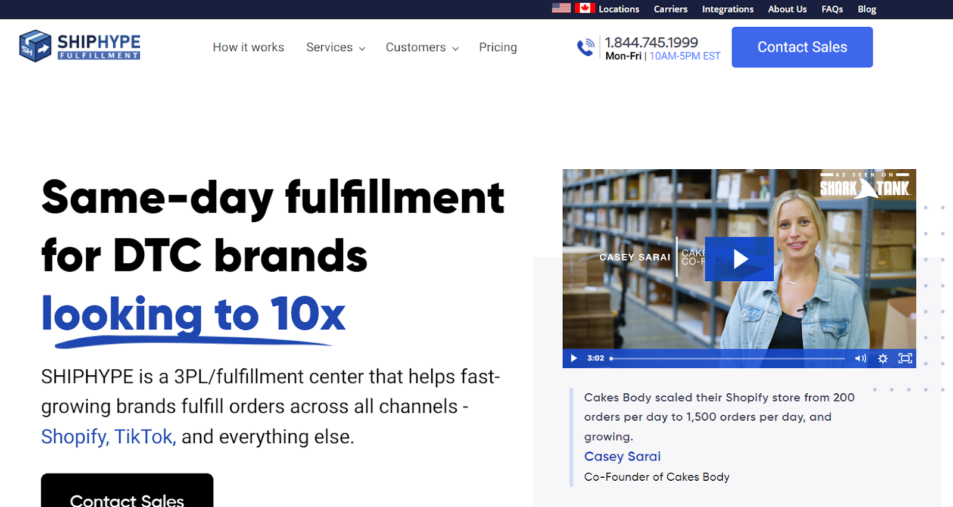This screenshot has width=953, height=507.
Task: Mute the video with the volume icon
Action: (861, 358)
